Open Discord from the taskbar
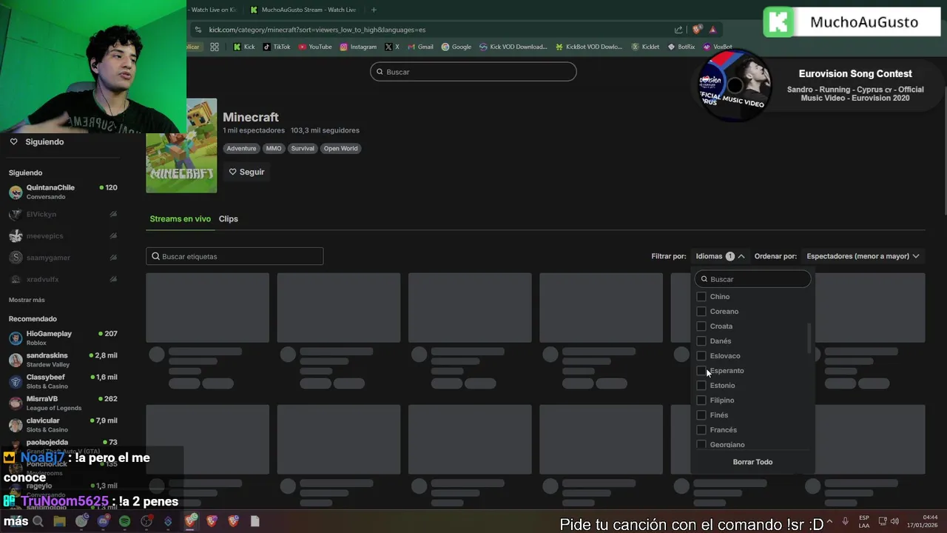 point(103,521)
